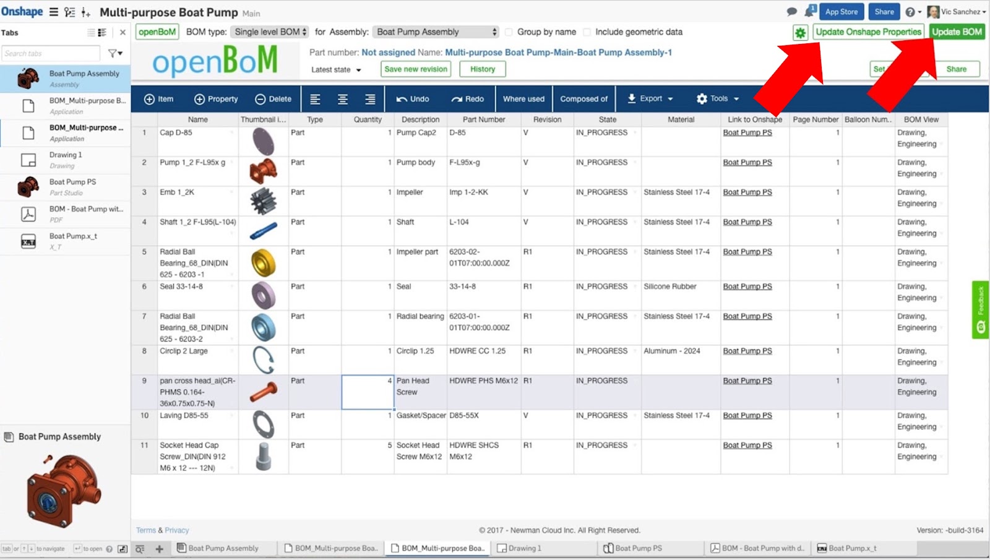Align cell text left

pyautogui.click(x=315, y=99)
